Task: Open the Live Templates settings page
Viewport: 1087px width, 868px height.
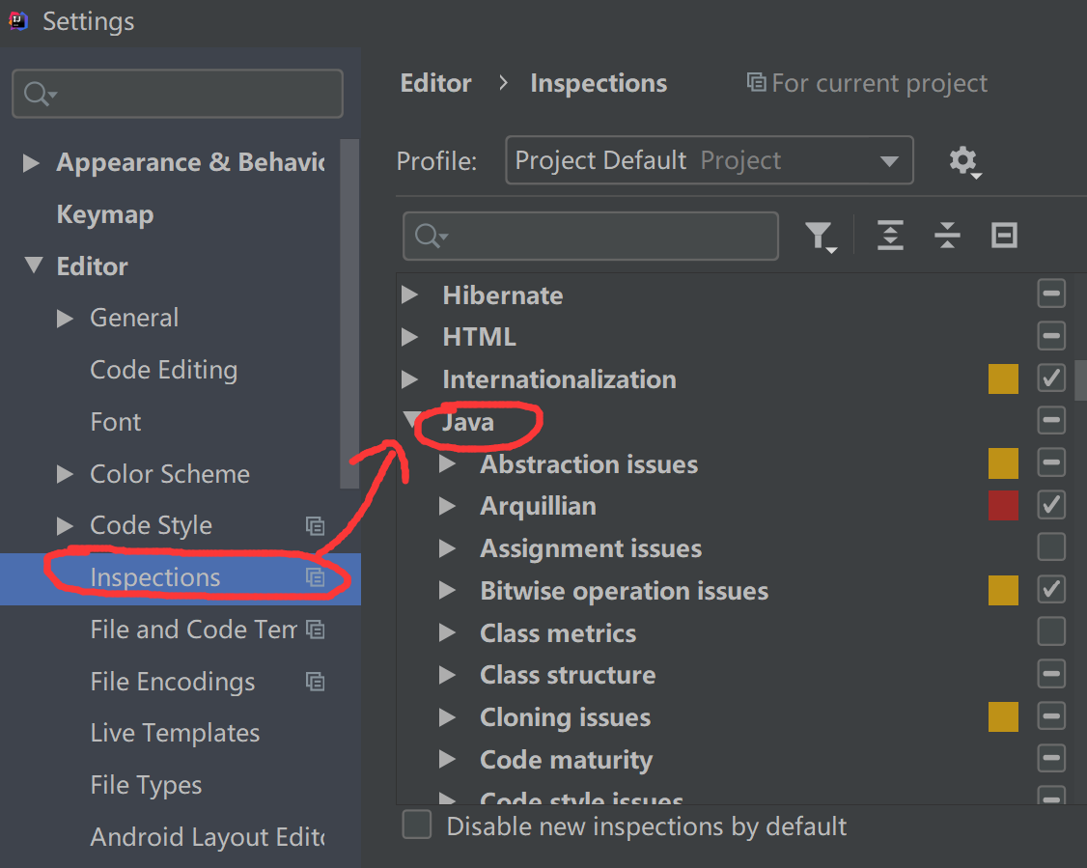Action: 175,734
